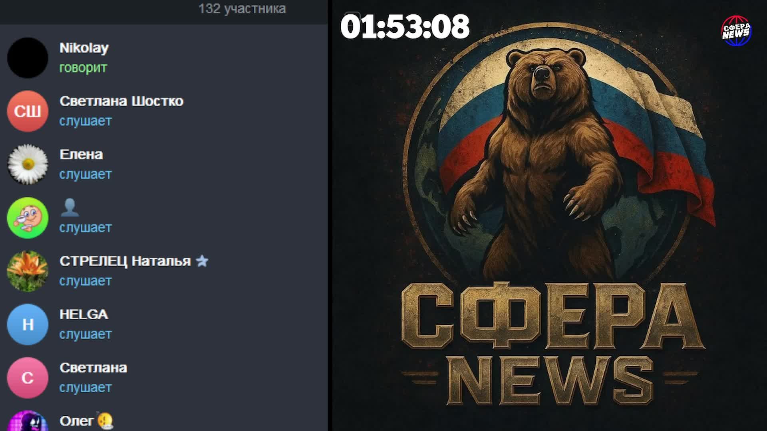Click the green говорит status under Nikolay

coord(83,68)
